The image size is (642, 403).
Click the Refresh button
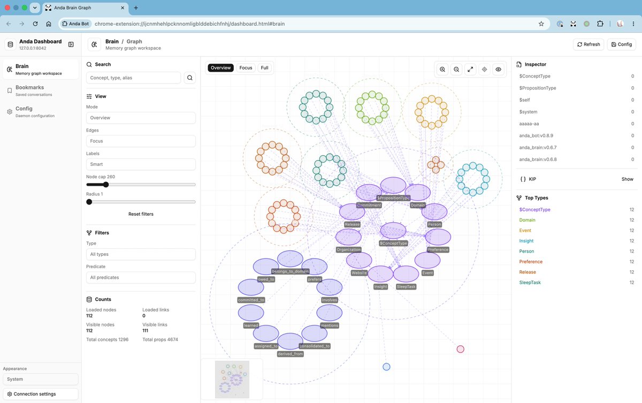588,44
